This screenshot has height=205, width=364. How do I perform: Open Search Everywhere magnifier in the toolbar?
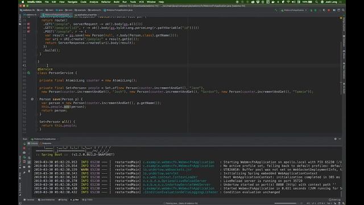[343, 10]
